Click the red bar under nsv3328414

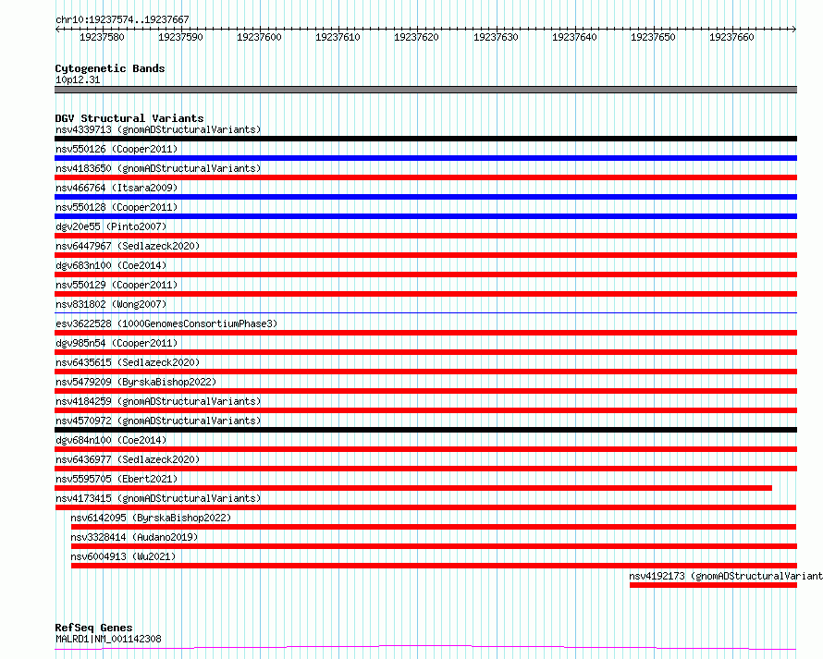pyautogui.click(x=434, y=546)
